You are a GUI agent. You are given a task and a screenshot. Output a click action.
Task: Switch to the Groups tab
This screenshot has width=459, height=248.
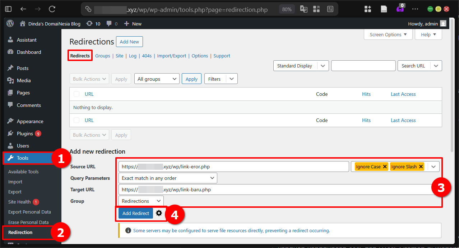point(103,56)
